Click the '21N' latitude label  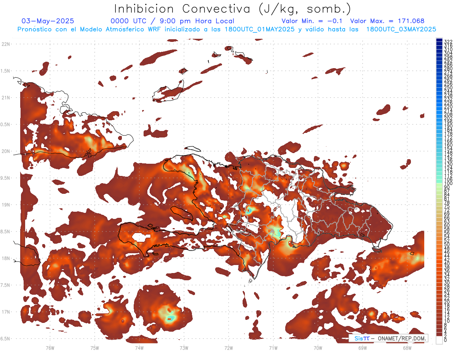(6, 97)
